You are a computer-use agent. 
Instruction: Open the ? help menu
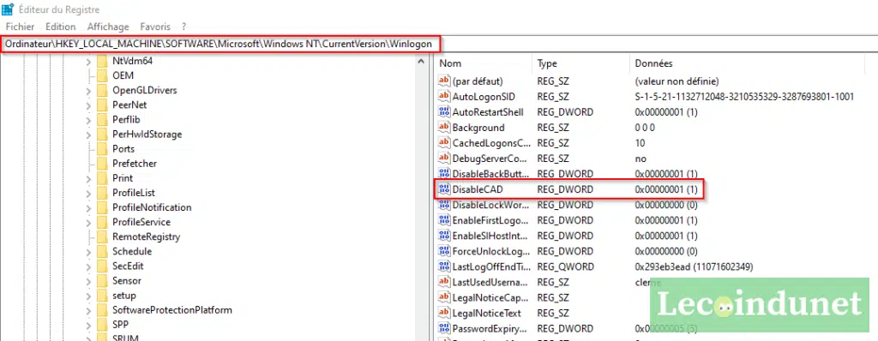pyautogui.click(x=183, y=27)
